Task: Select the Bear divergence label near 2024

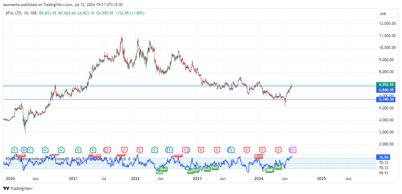Action: pos(259,156)
